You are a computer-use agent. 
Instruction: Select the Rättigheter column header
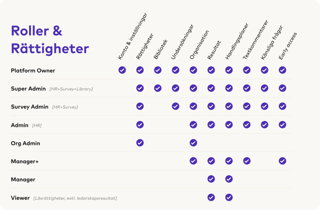coord(145,46)
